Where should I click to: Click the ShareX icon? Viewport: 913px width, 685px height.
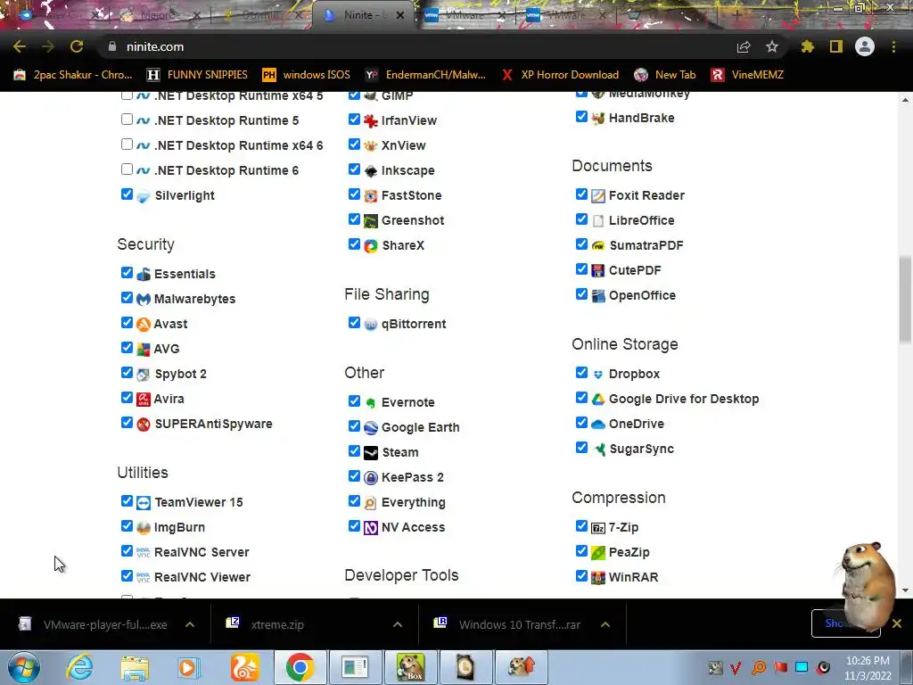370,246
